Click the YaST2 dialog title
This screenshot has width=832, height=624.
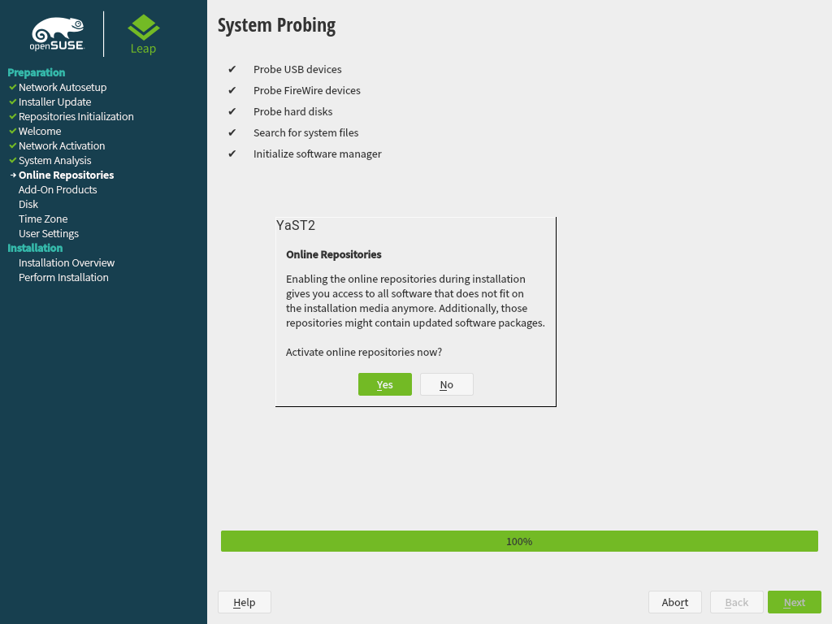[296, 225]
